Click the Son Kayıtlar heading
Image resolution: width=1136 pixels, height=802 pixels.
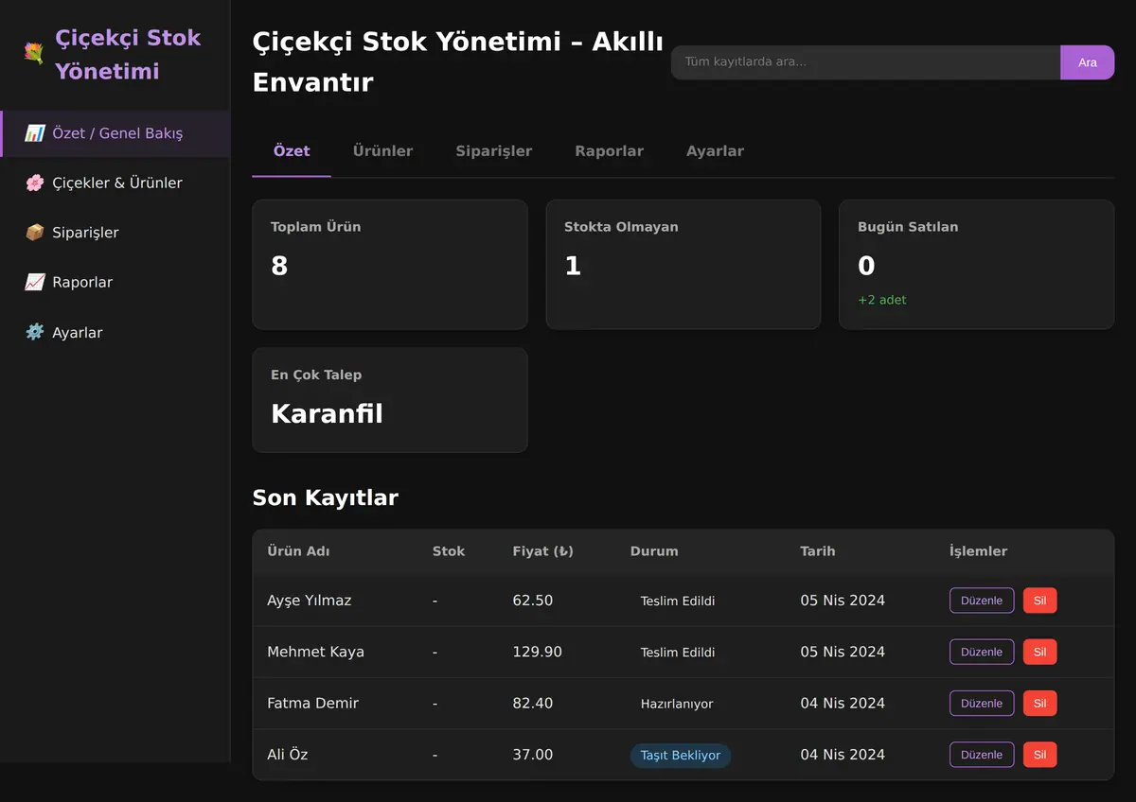(325, 497)
